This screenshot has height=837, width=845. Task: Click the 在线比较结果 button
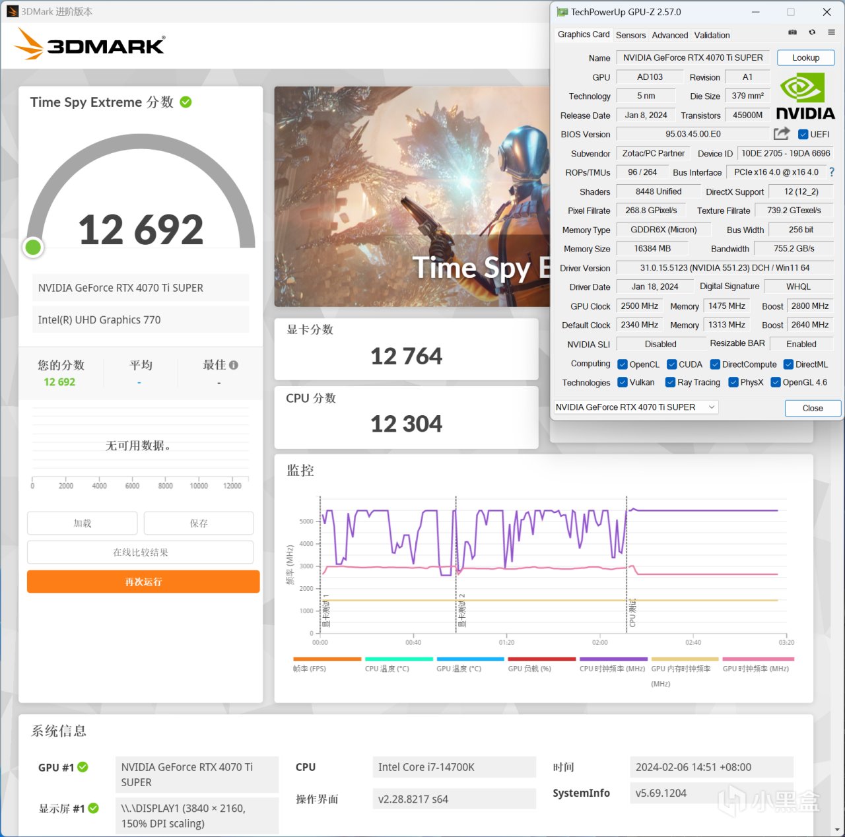pos(141,552)
